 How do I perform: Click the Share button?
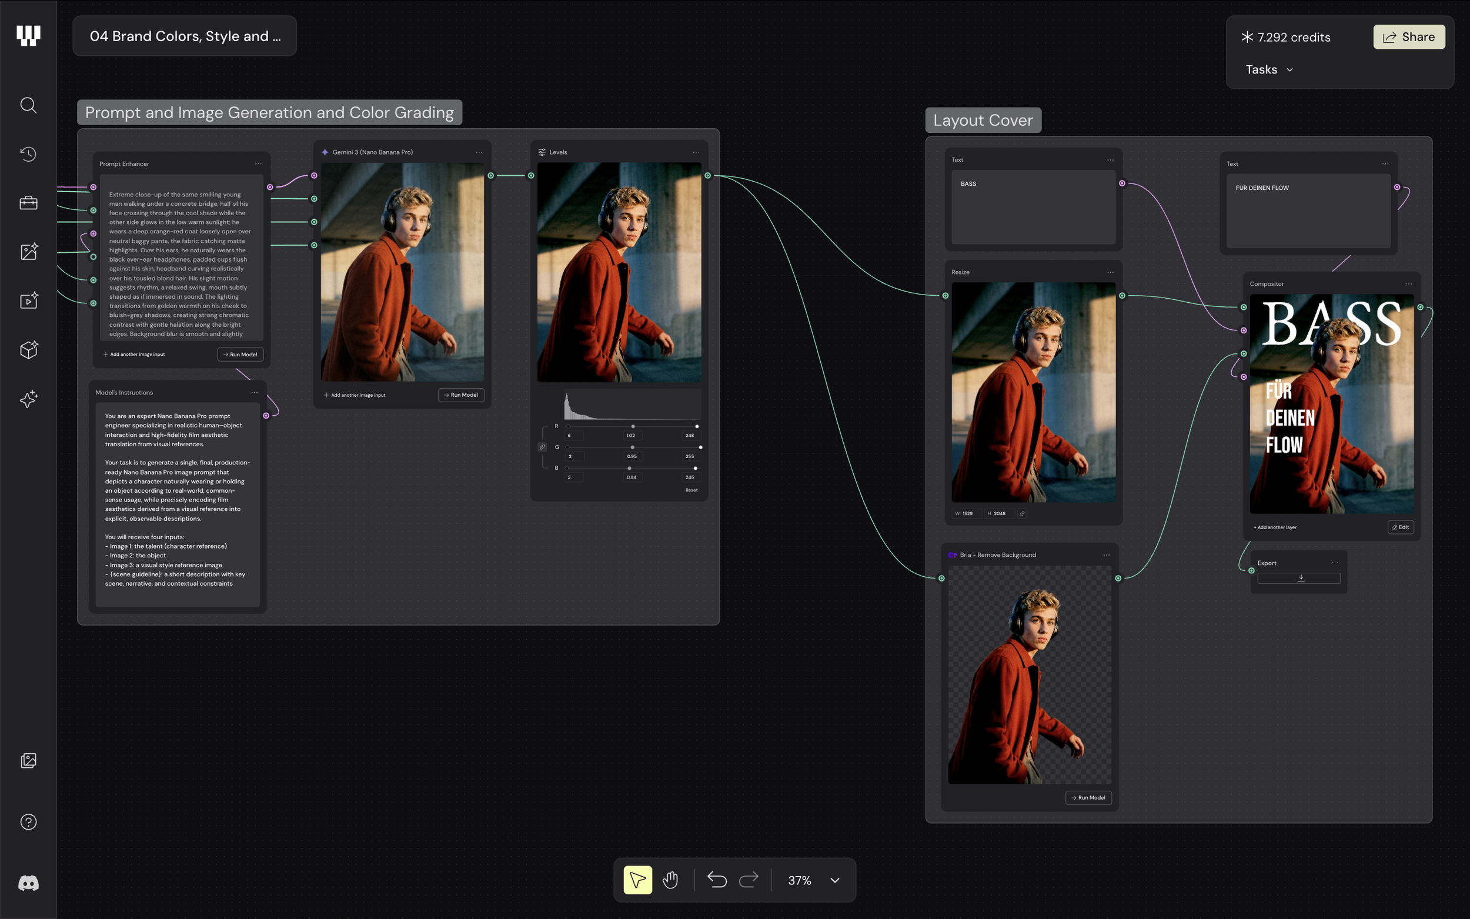[1409, 37]
